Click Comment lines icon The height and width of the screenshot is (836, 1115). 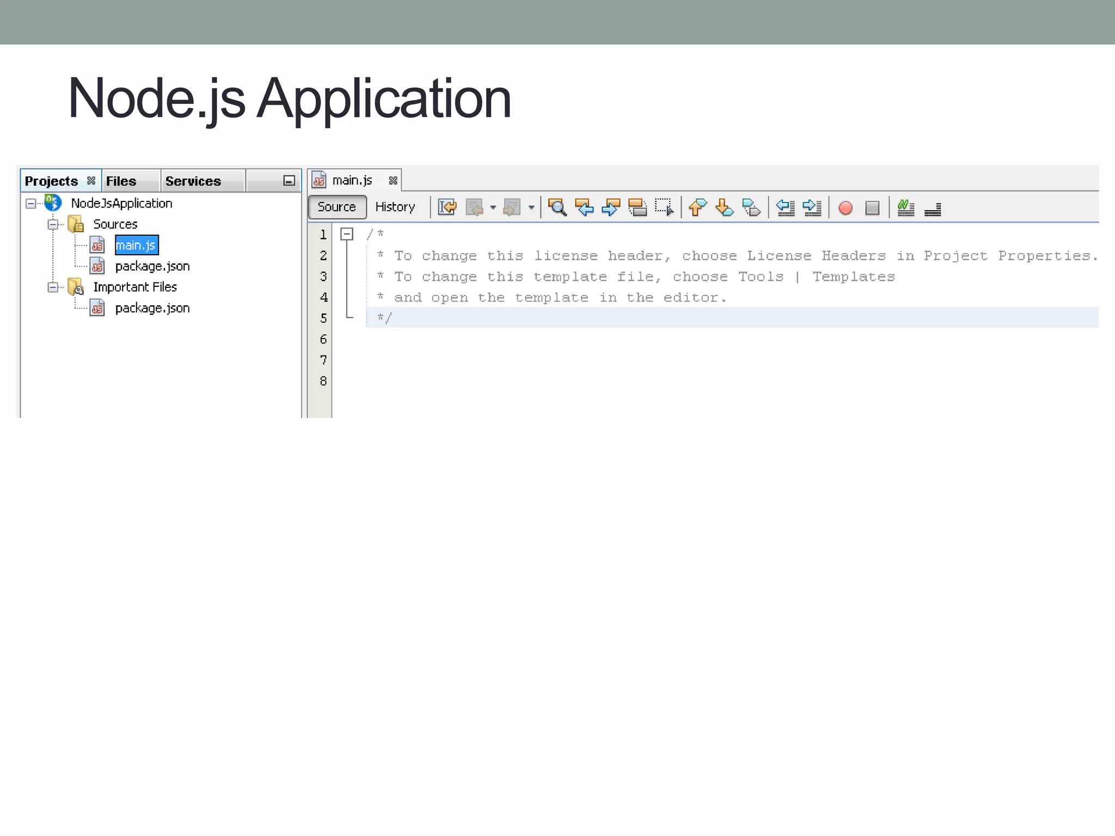coord(905,207)
